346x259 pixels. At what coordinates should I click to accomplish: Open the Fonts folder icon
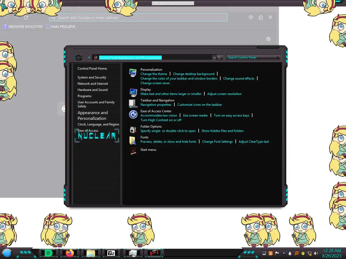133,141
